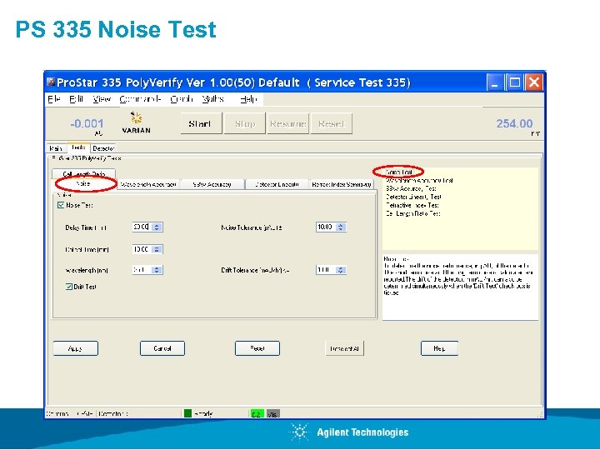This screenshot has height=450, width=600.
Task: Select 'Noise Test' in the test list
Action: click(x=399, y=172)
